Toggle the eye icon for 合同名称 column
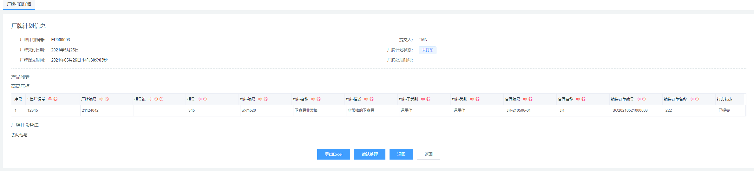 [x=578, y=99]
